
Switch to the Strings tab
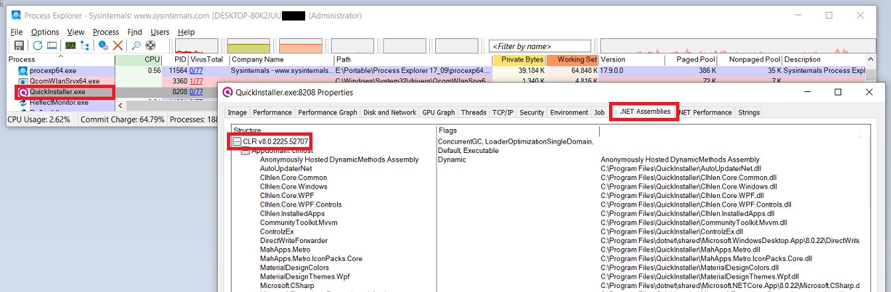[749, 113]
